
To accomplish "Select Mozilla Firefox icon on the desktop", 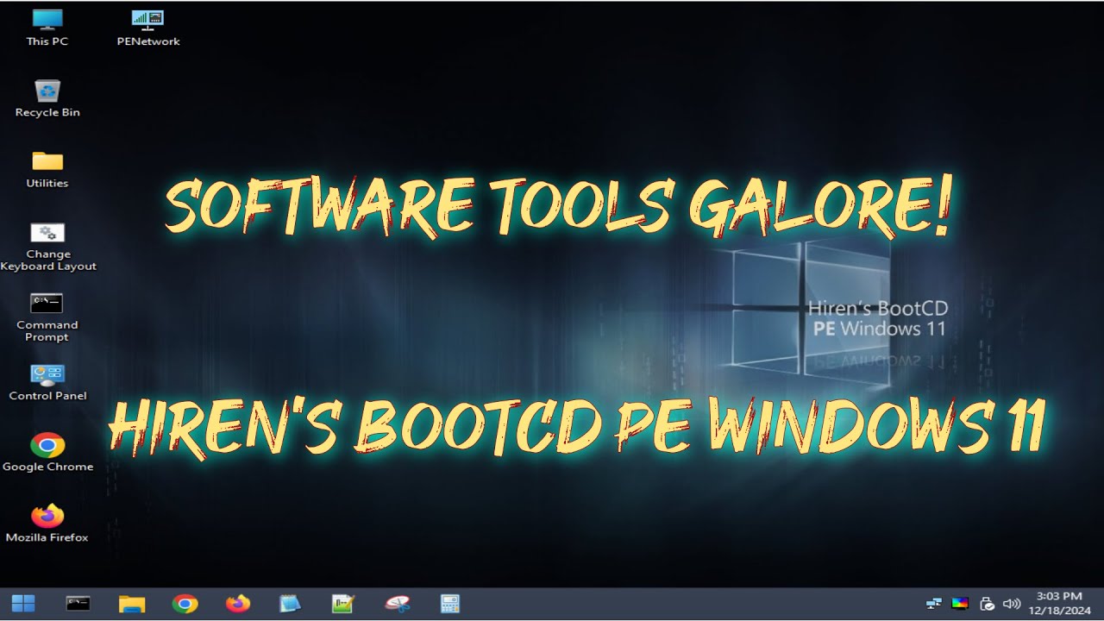I will click(47, 524).
